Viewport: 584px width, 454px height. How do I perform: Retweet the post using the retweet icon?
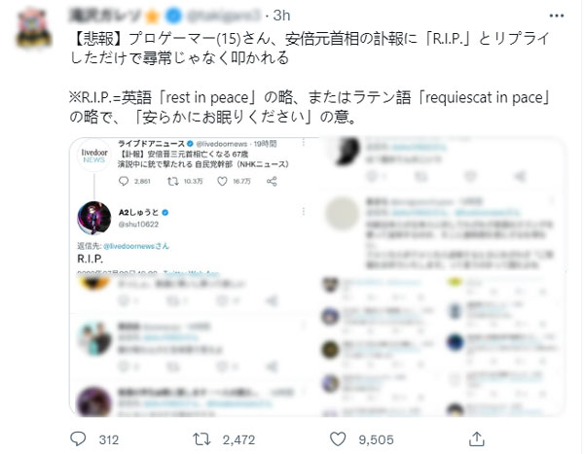(201, 439)
